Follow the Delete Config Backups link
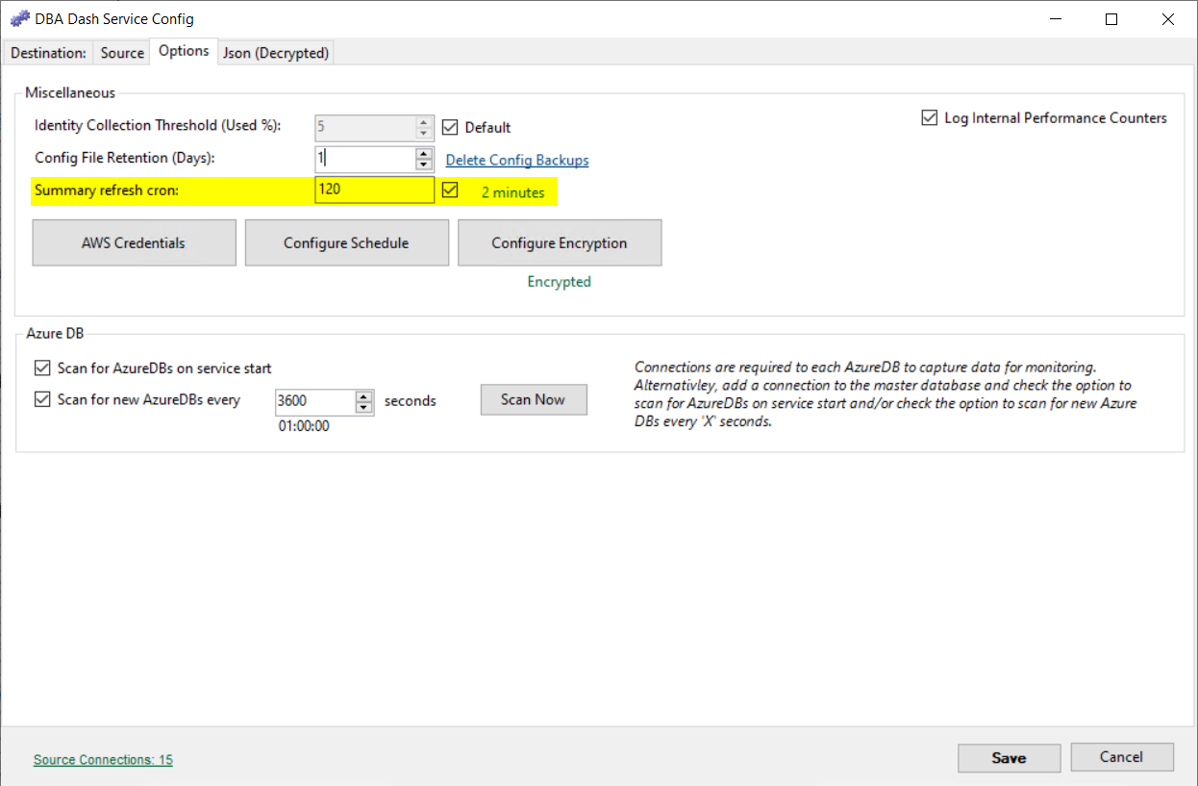1198x786 pixels. 516,160
